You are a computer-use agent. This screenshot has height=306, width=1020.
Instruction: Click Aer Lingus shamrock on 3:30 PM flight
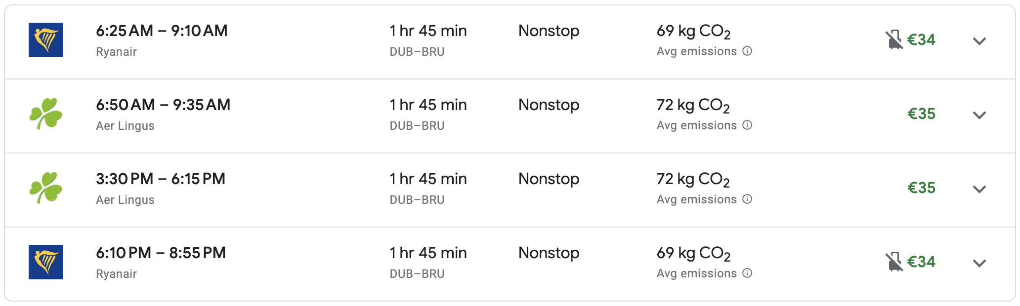pyautogui.click(x=46, y=188)
